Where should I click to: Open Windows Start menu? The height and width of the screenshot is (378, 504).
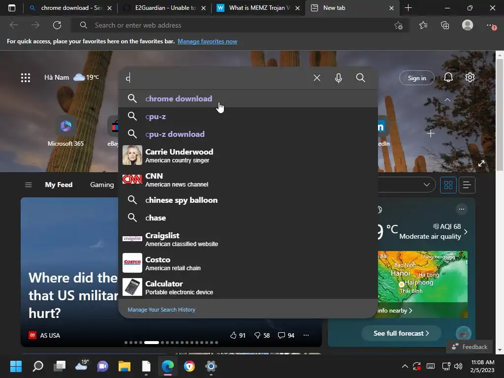[x=16, y=366]
